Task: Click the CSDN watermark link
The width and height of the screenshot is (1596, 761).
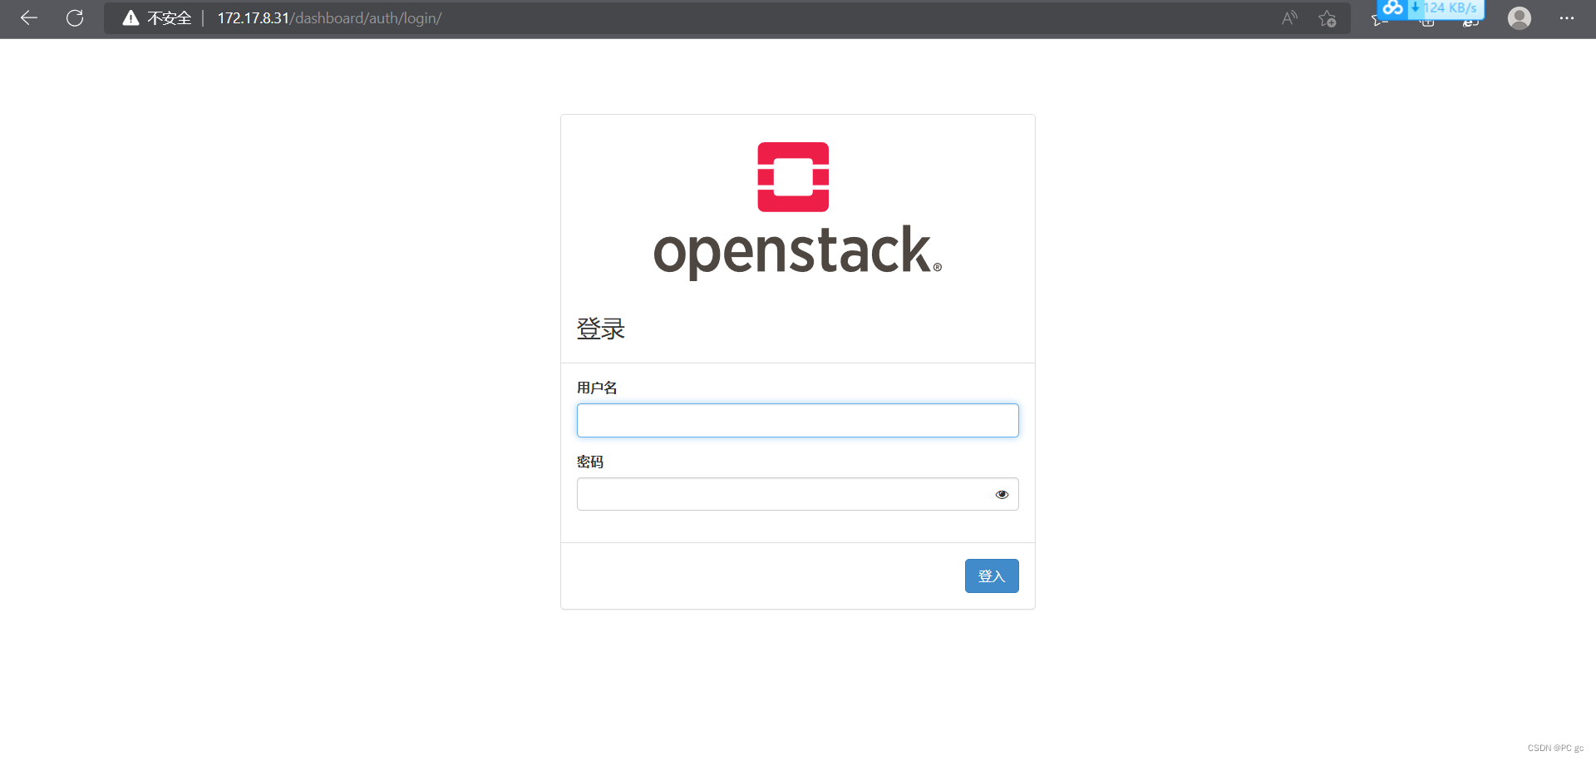Action: 1556,748
